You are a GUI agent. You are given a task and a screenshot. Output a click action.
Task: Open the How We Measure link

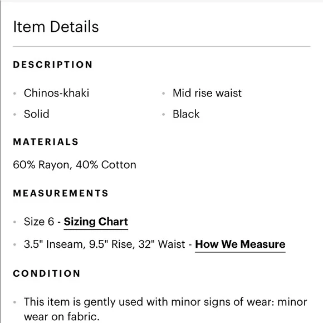240,244
